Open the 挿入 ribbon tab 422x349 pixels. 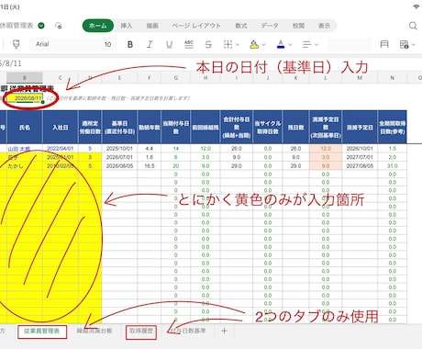127,26
